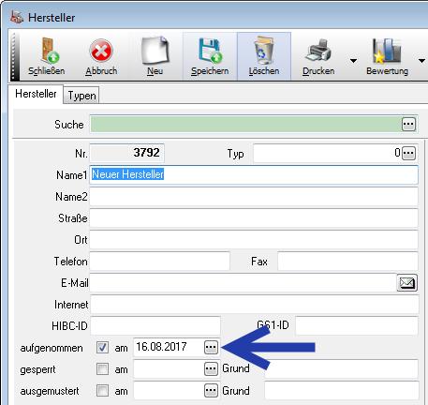The image size is (428, 405).
Task: Click the envelope icon beside E-Mail
Action: click(x=407, y=283)
